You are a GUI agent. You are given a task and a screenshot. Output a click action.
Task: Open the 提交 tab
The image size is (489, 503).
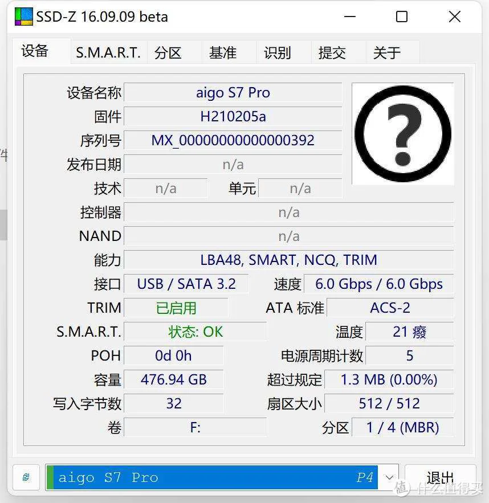(339, 52)
